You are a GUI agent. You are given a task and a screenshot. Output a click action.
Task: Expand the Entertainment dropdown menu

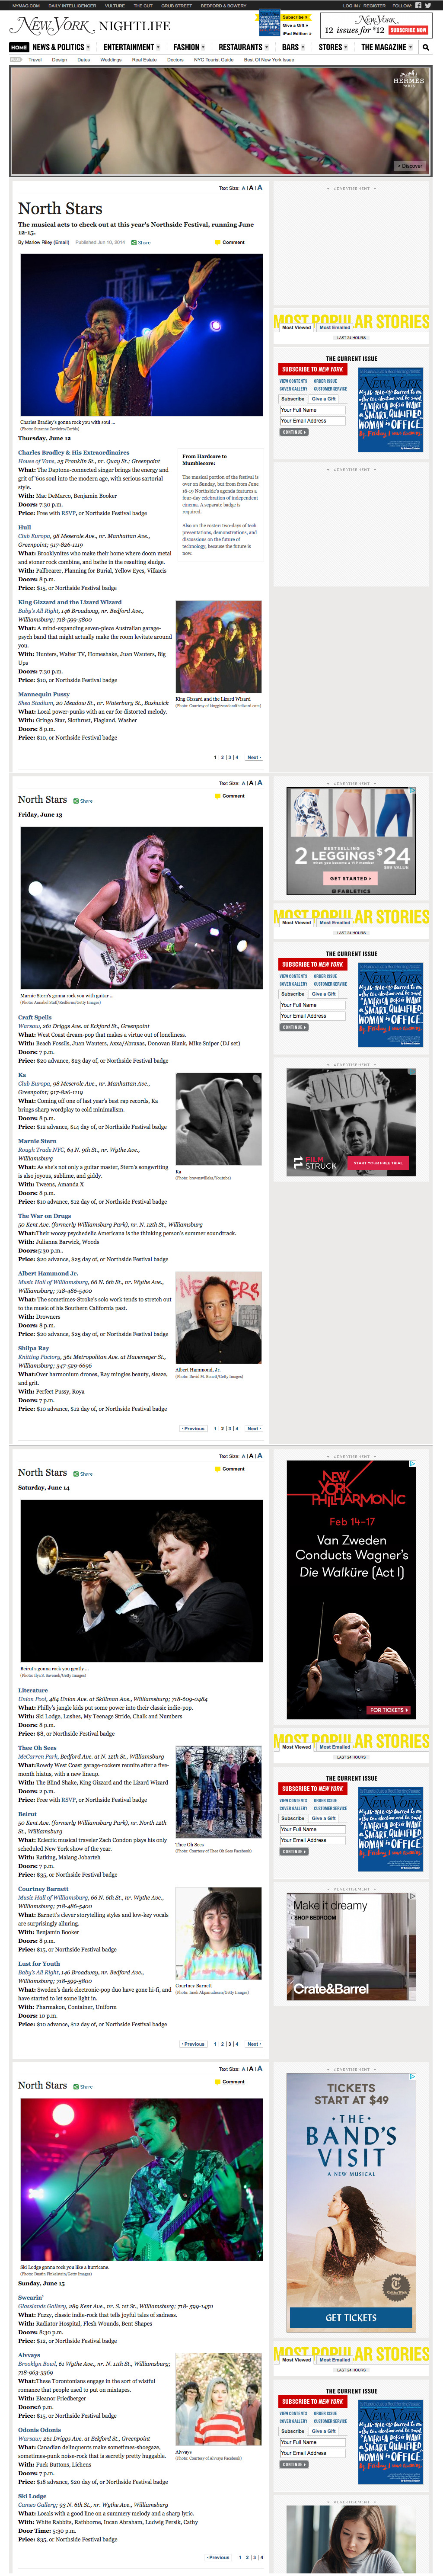click(131, 47)
